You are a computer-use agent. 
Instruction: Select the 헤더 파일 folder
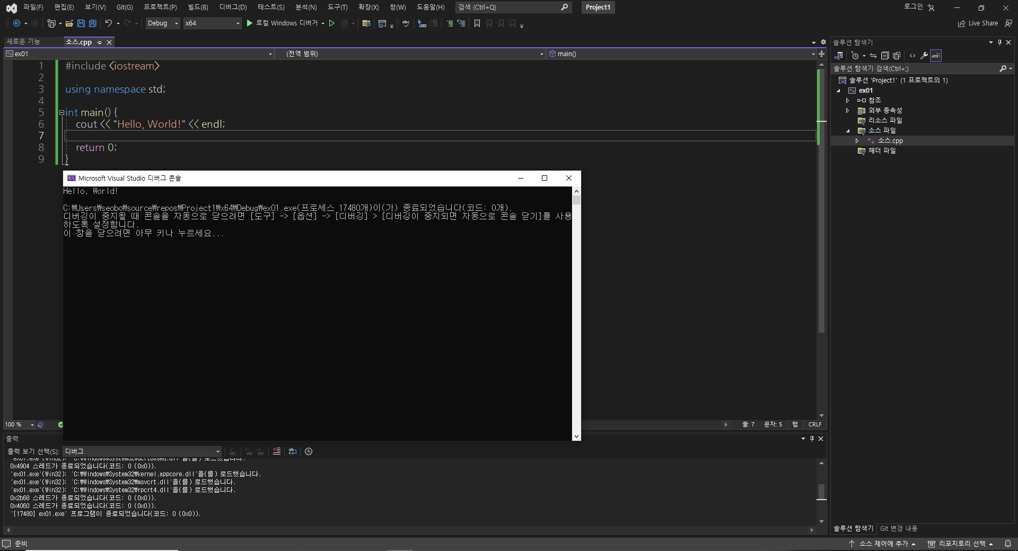(x=882, y=151)
